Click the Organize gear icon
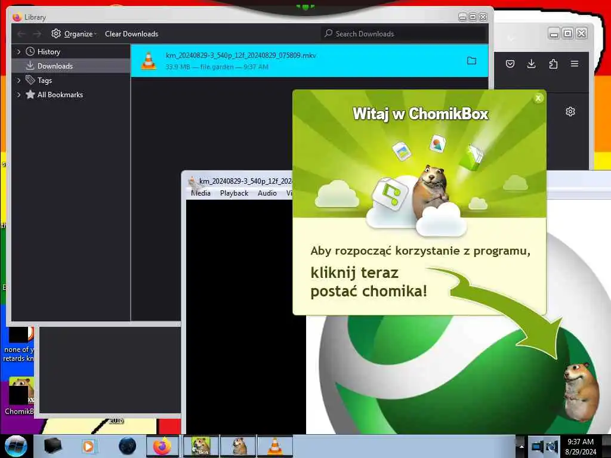Viewport: 611px width, 458px height. pos(56,33)
